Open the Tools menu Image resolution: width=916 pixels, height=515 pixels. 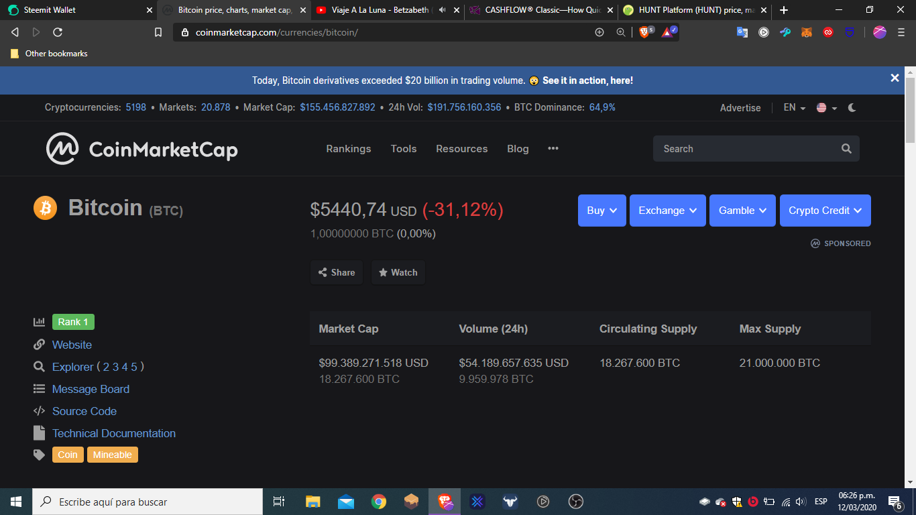pos(404,149)
